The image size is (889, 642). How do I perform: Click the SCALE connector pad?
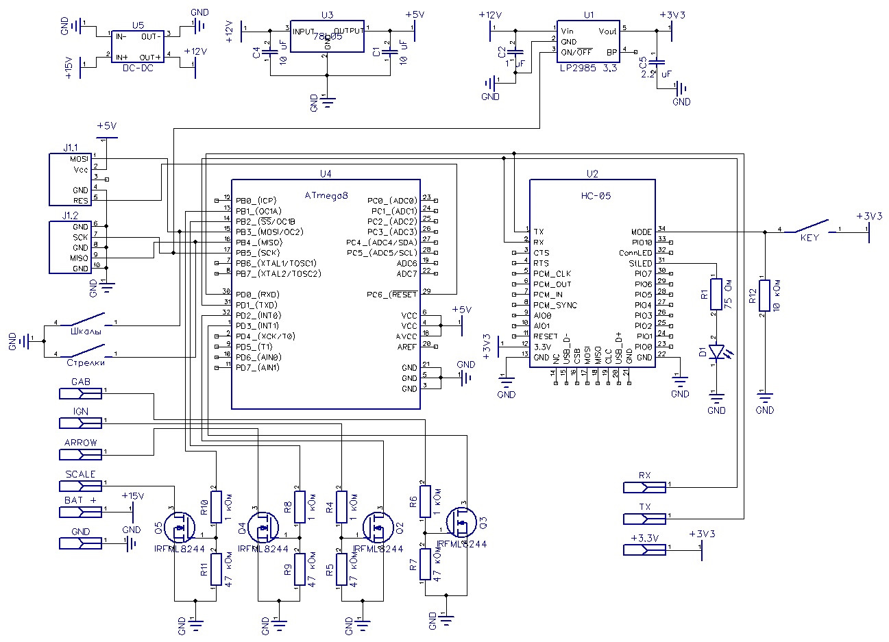click(x=80, y=486)
